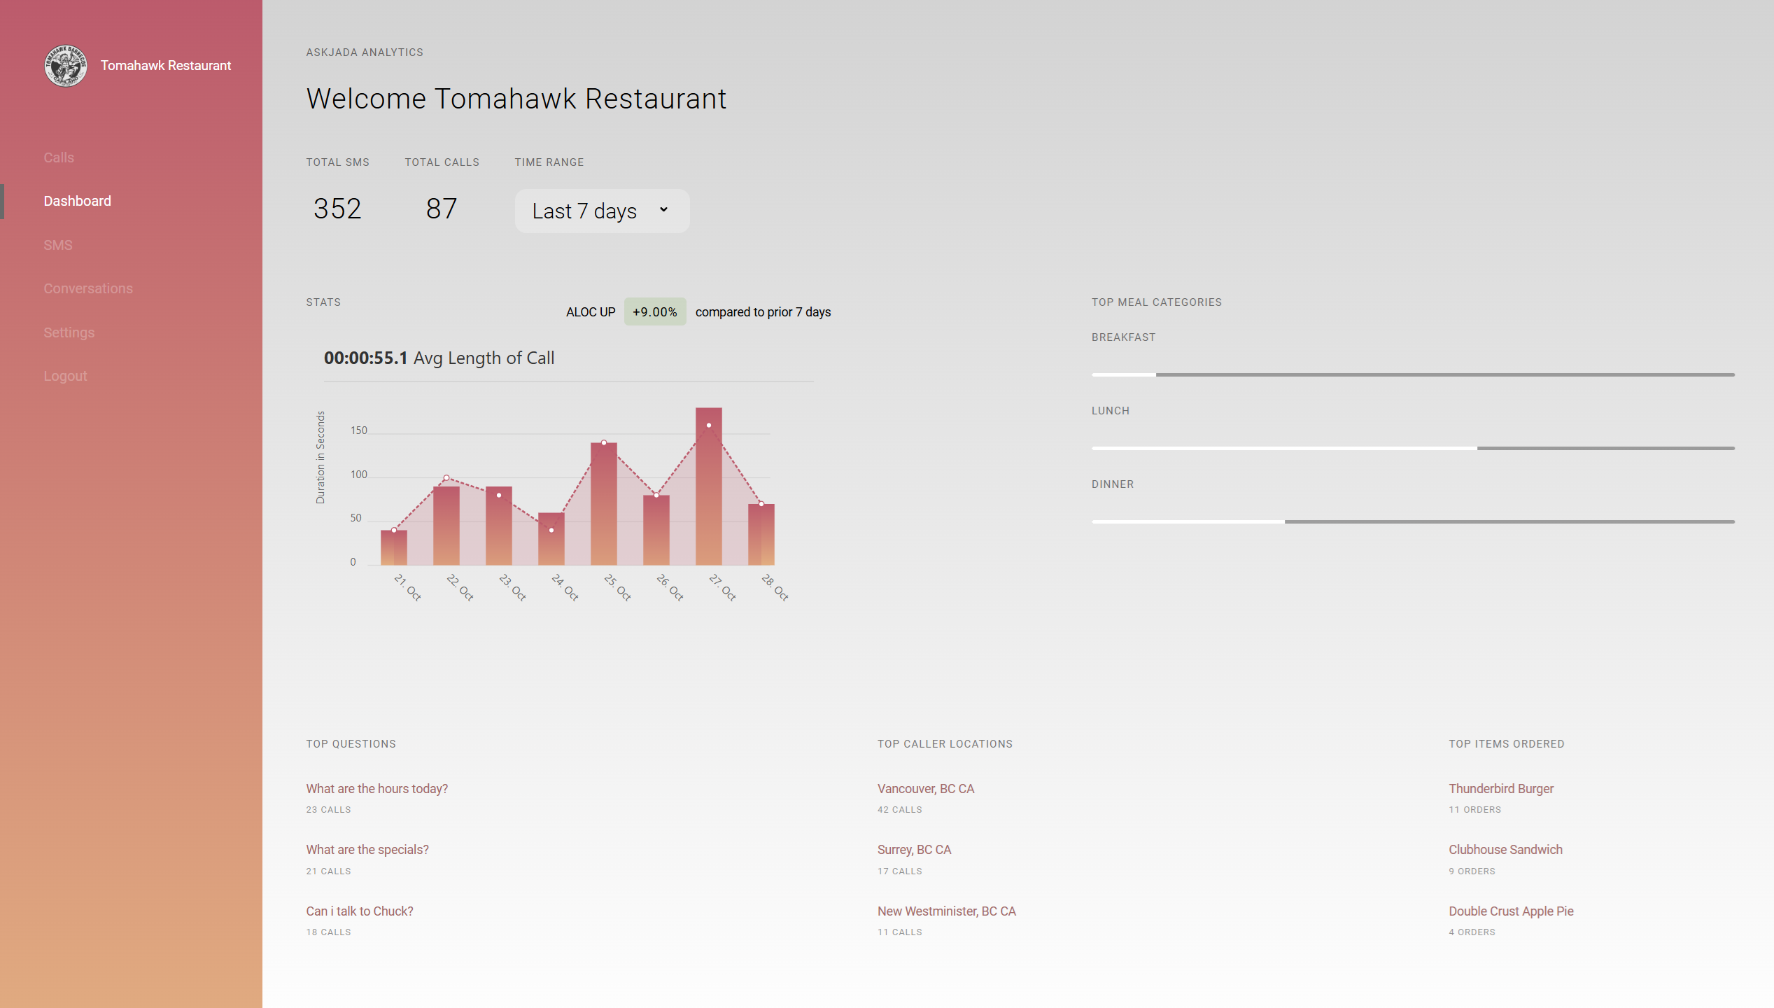
Task: Select Surrey, BC CA caller location
Action: [x=914, y=849]
